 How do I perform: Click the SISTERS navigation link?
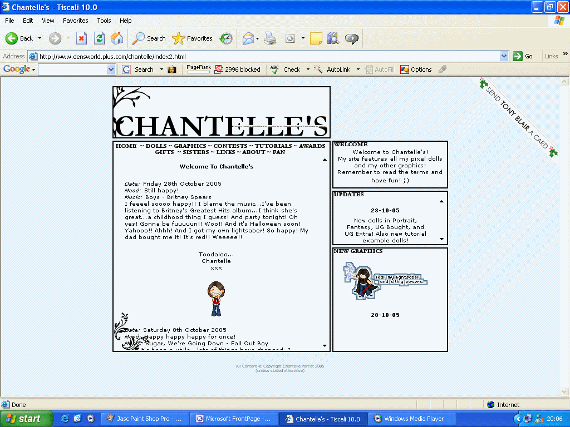tap(196, 152)
